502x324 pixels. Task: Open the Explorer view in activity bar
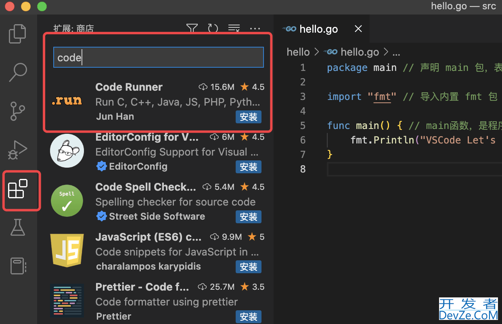pyautogui.click(x=18, y=34)
